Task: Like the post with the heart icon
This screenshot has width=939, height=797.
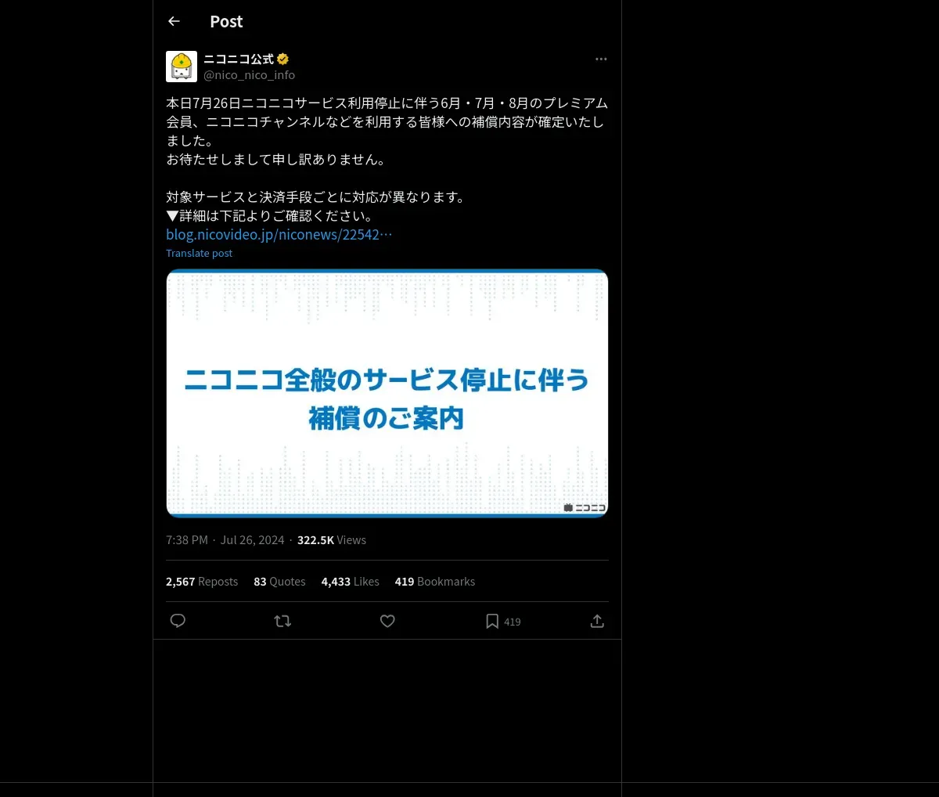Action: (x=387, y=621)
